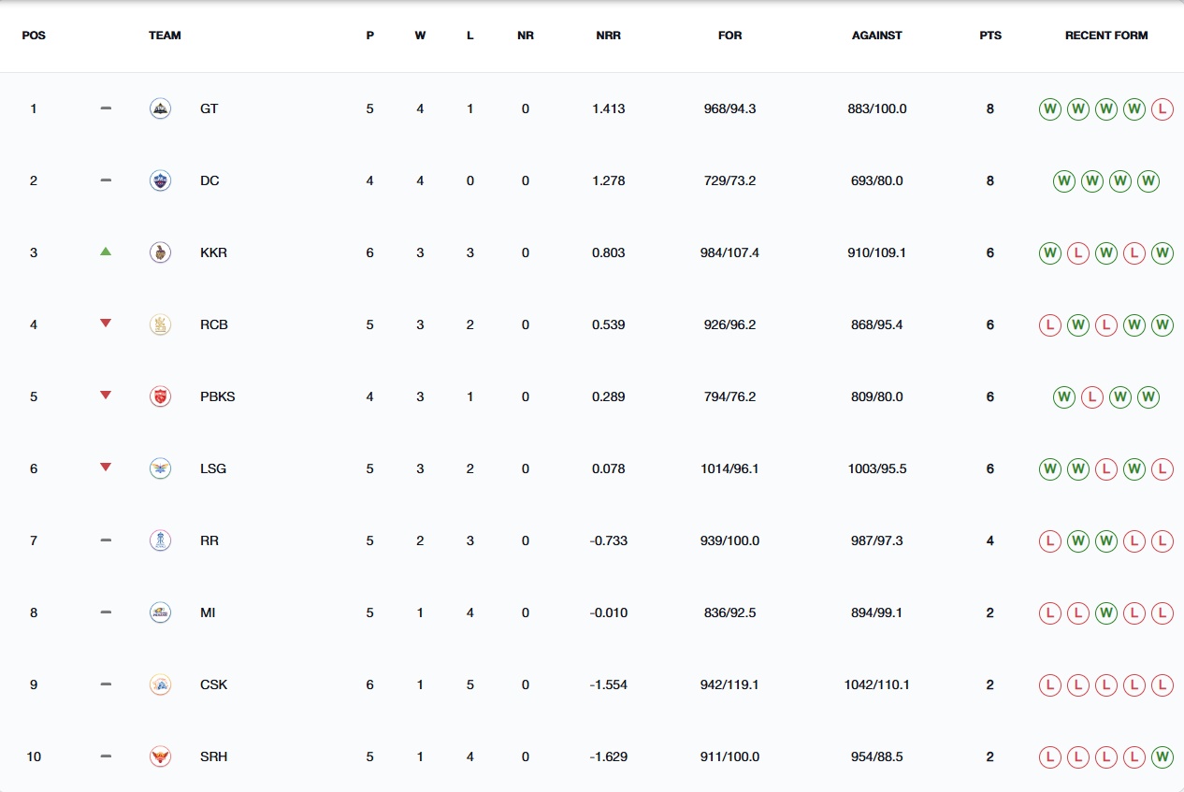Screen dimensions: 1184x792
Task: Click the RECENT FORM column header
Action: [x=1106, y=36]
